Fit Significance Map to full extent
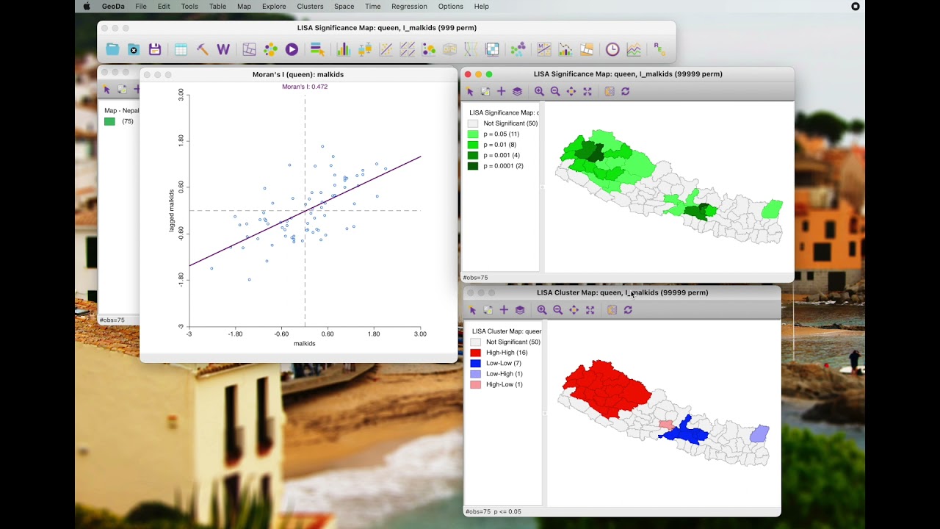This screenshot has height=529, width=940. pyautogui.click(x=587, y=91)
